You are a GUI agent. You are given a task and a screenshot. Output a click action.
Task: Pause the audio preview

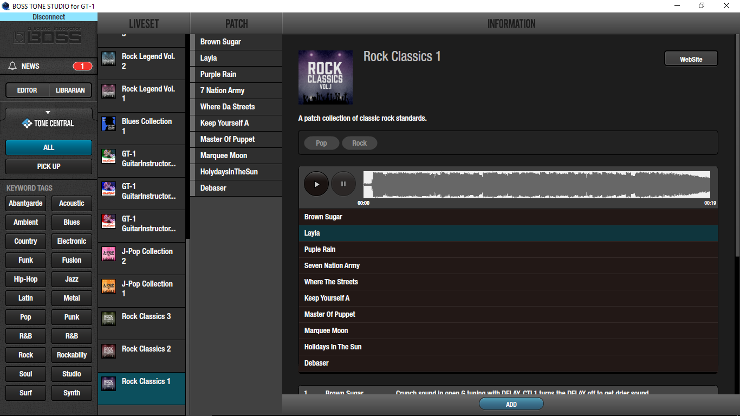pyautogui.click(x=343, y=184)
